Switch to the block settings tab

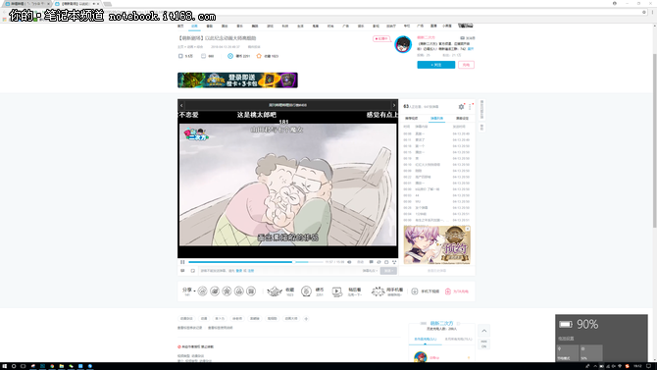tap(462, 119)
